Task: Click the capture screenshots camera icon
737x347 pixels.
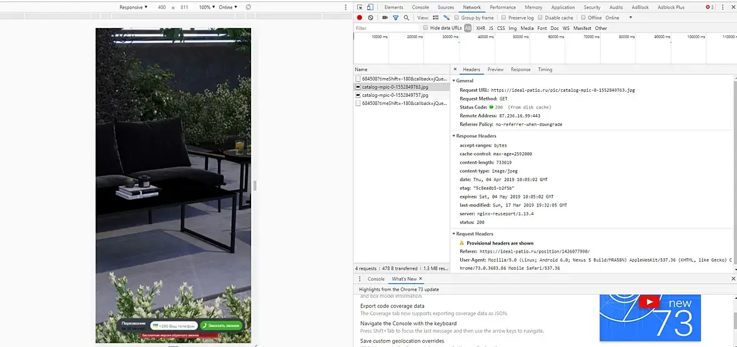Action: [x=385, y=18]
